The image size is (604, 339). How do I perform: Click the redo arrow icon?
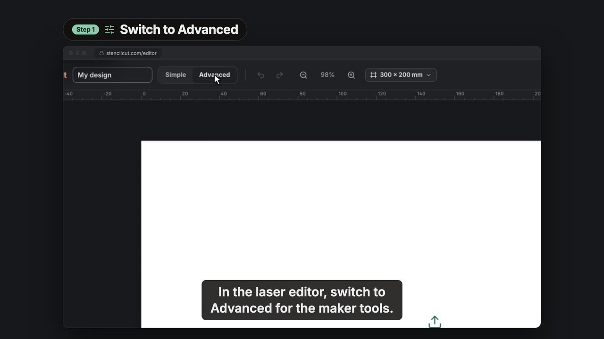click(x=279, y=75)
